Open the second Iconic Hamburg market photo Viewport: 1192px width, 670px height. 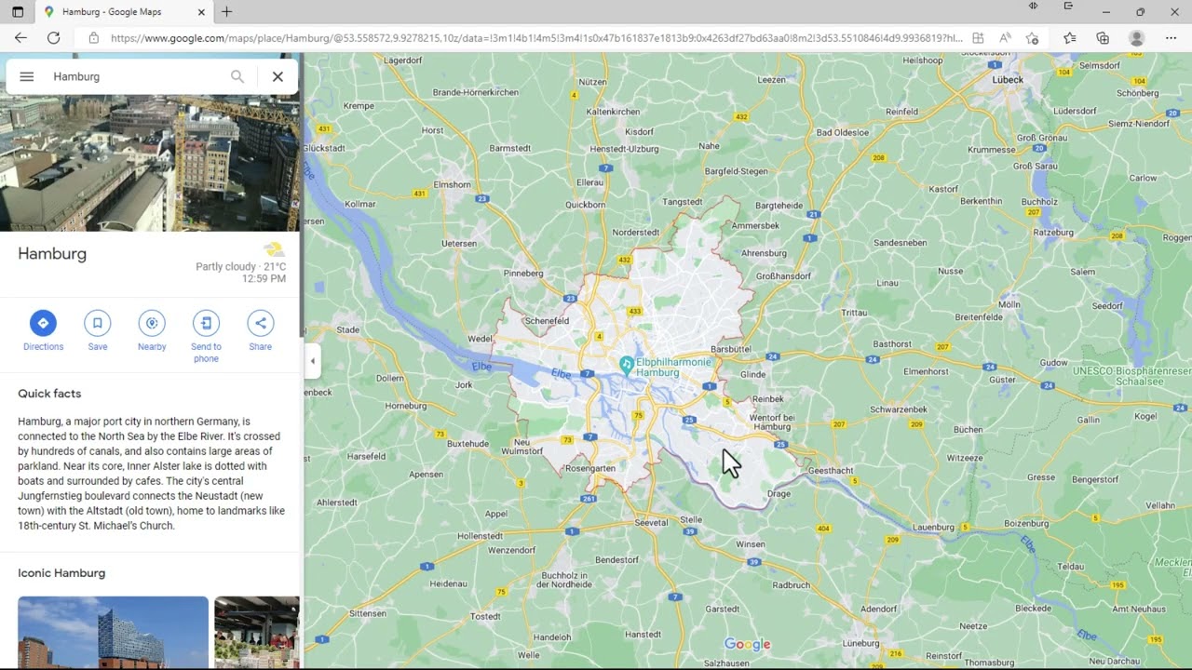coord(257,632)
